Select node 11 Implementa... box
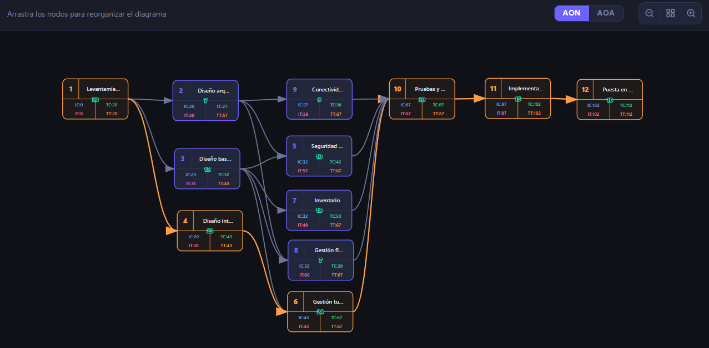Viewport: 709px width, 348px height. [x=518, y=98]
